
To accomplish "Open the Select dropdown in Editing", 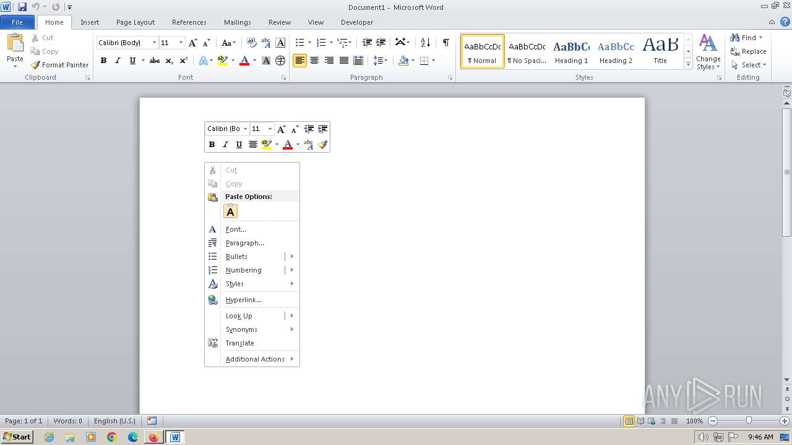I will (x=748, y=65).
